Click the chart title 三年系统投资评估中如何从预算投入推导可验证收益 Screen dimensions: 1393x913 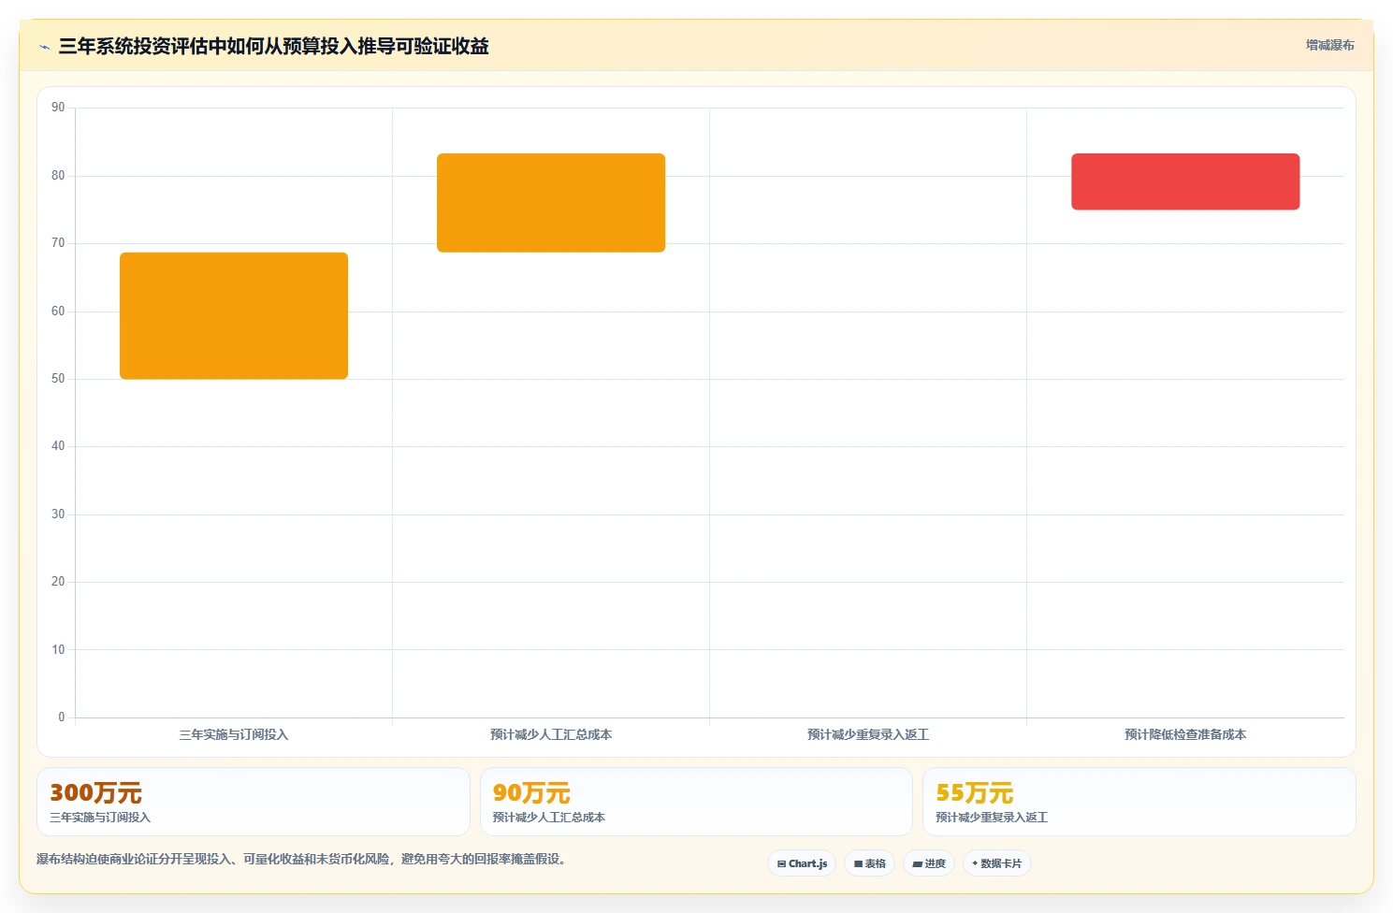274,46
